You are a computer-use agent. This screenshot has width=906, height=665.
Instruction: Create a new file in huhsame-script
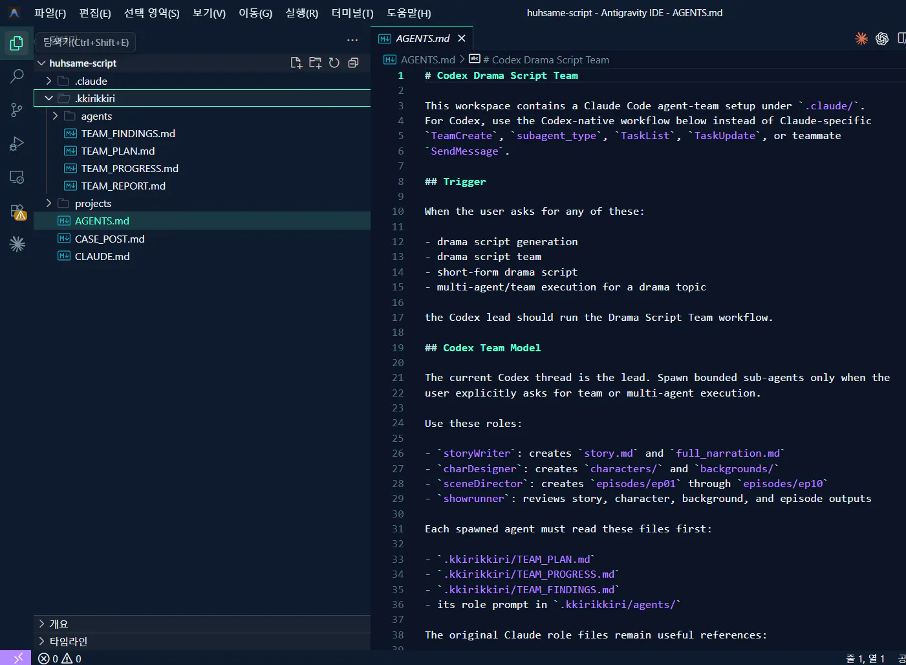[x=296, y=63]
